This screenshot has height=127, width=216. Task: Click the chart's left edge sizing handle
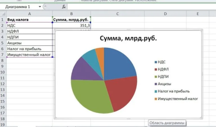coord(54,74)
